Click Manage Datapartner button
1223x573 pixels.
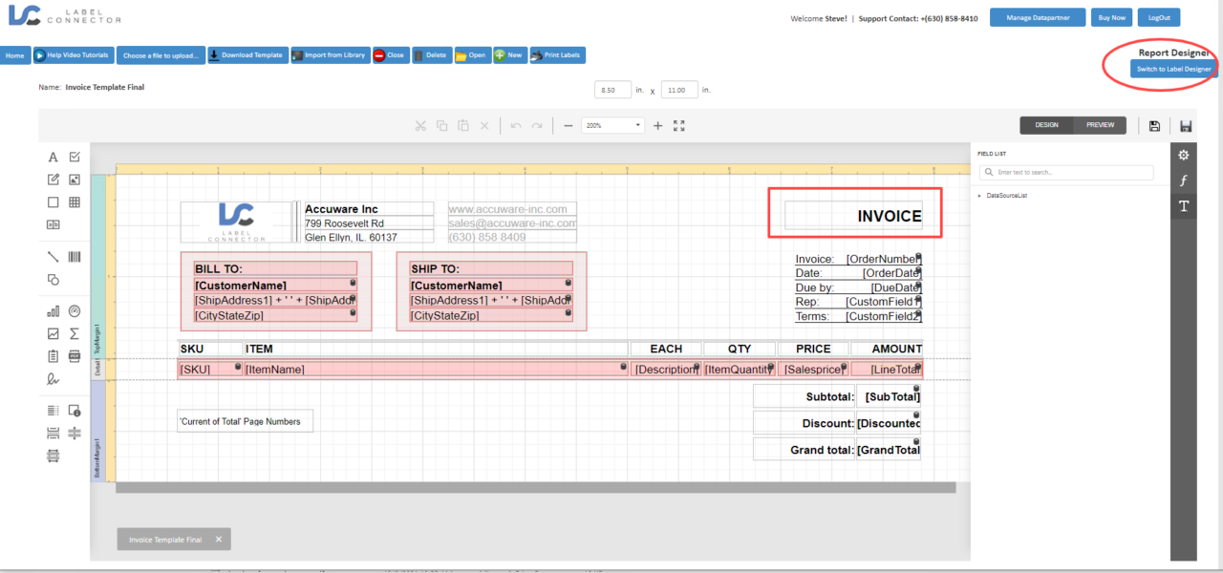click(1038, 17)
